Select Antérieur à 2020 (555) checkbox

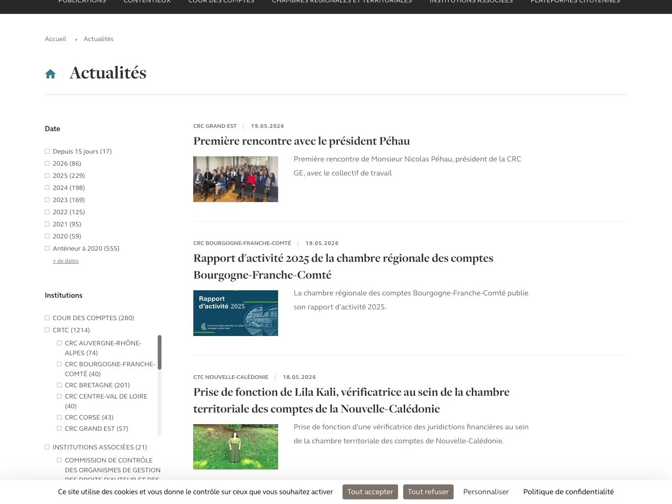47,248
